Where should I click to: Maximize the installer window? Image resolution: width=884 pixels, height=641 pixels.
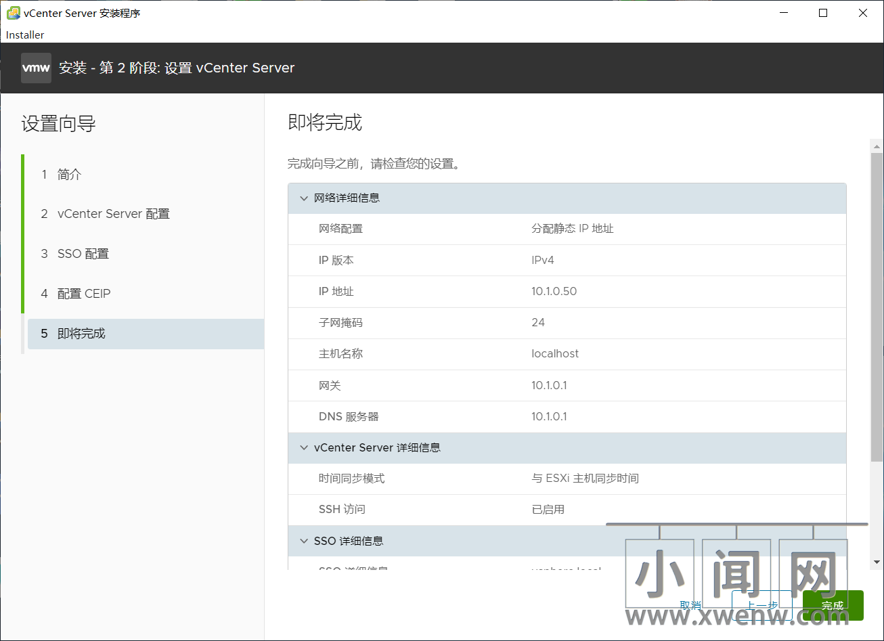coord(823,13)
